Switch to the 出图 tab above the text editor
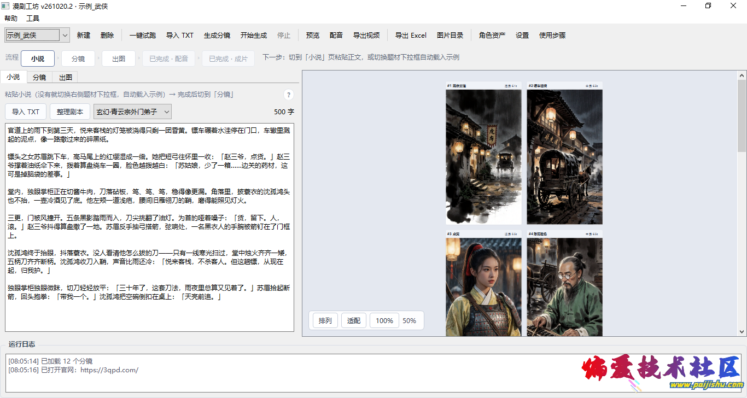747x398 pixels. pos(66,77)
